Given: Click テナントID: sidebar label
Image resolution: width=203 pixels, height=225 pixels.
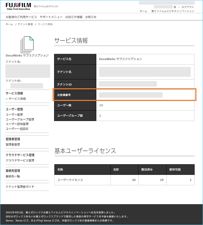Looking at the screenshot, I should (13, 81).
